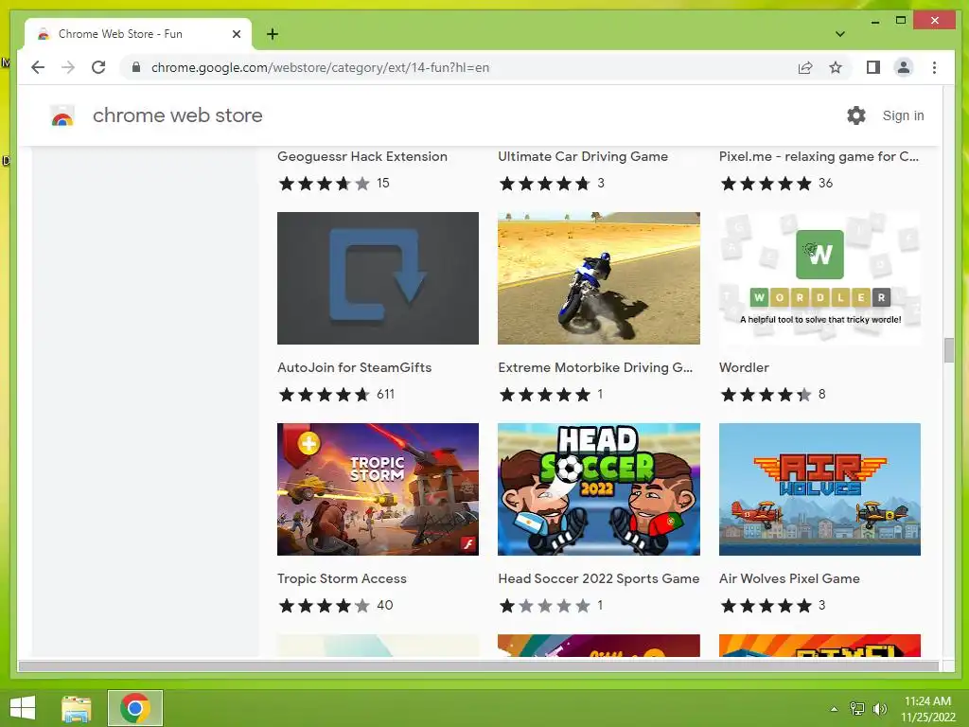Viewport: 969px width, 727px height.
Task: Open web store settings gear
Action: pyautogui.click(x=855, y=115)
